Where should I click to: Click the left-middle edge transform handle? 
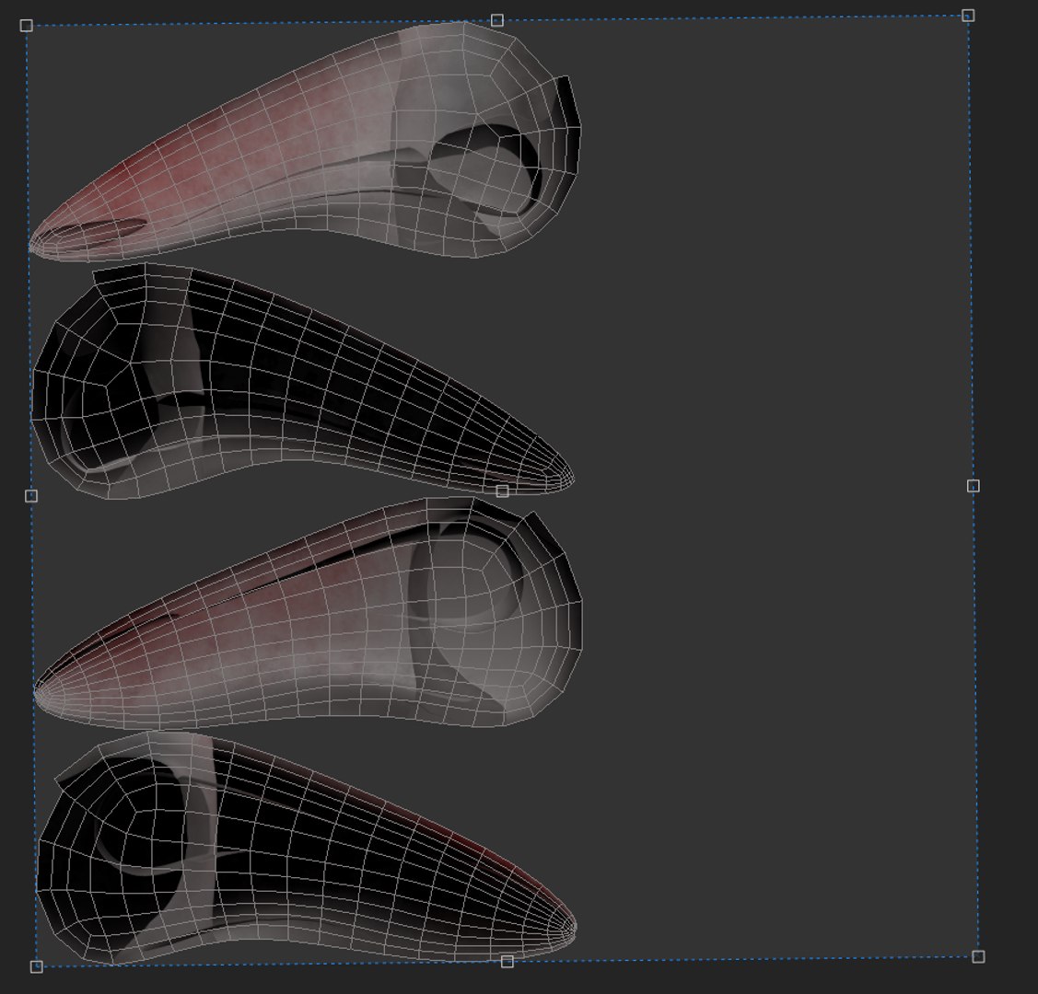[x=31, y=495]
